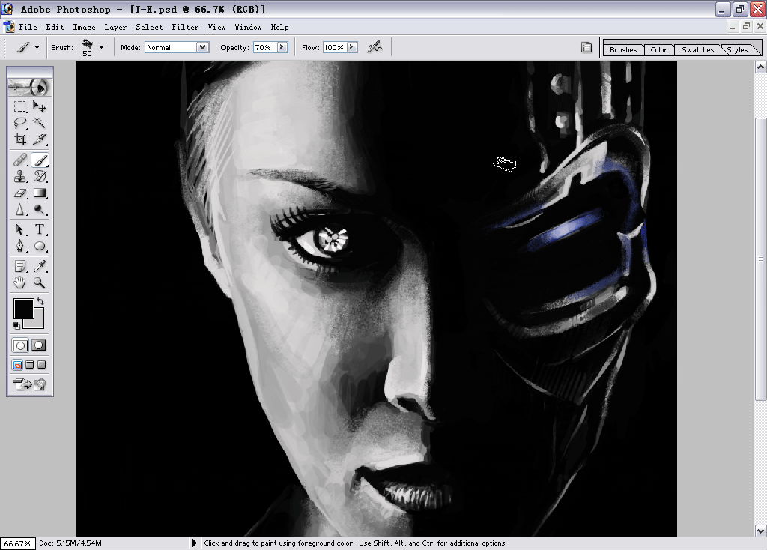The width and height of the screenshot is (767, 550).
Task: Switch to the Swatches palette tab
Action: point(697,49)
